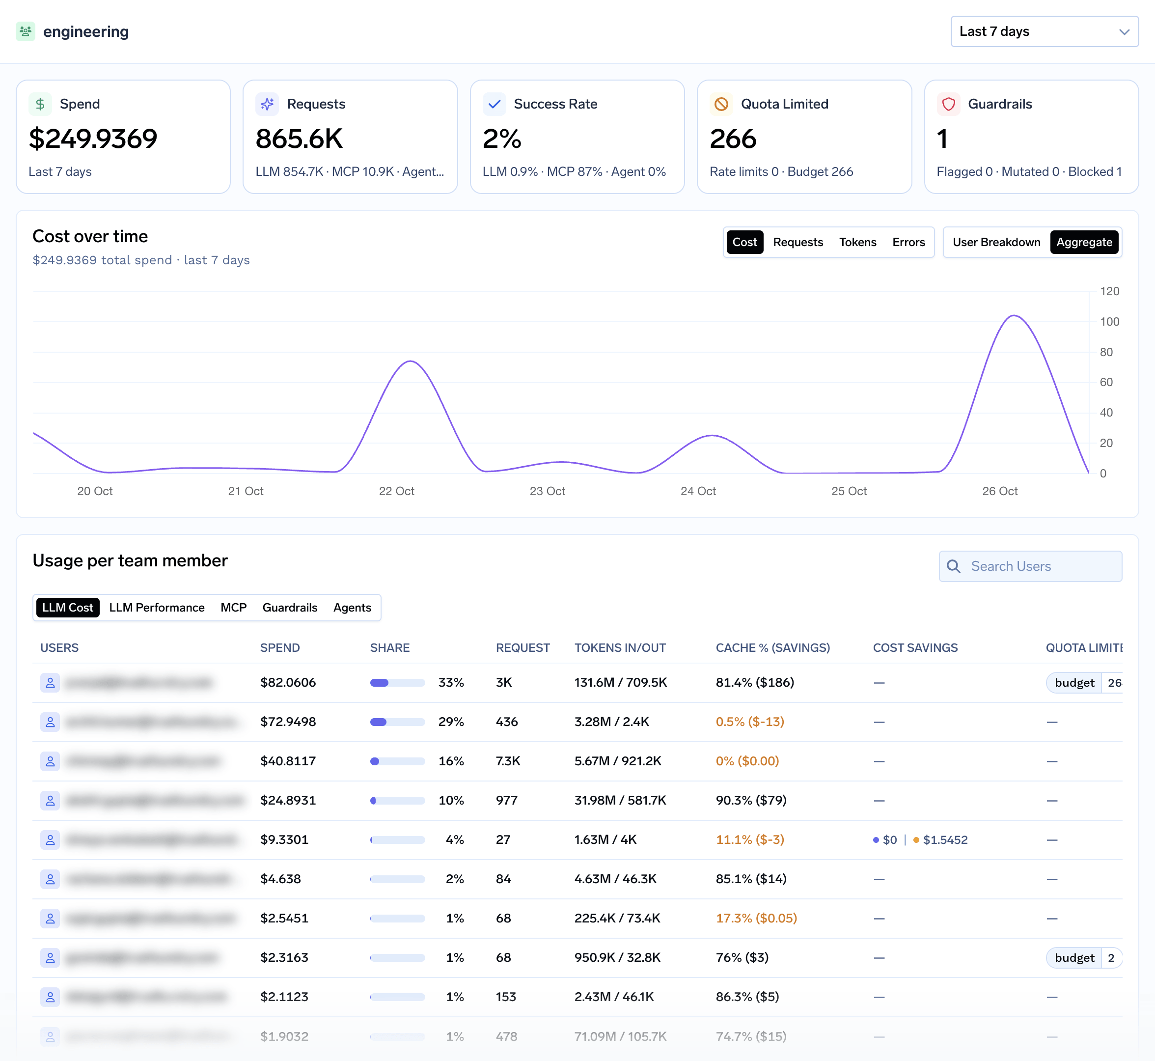
Task: Sort by CACHE % (SAVINGS) column header
Action: [772, 647]
